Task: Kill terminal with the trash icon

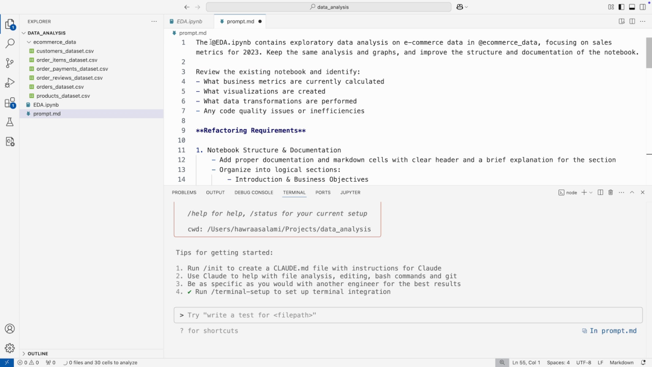Action: (x=610, y=193)
